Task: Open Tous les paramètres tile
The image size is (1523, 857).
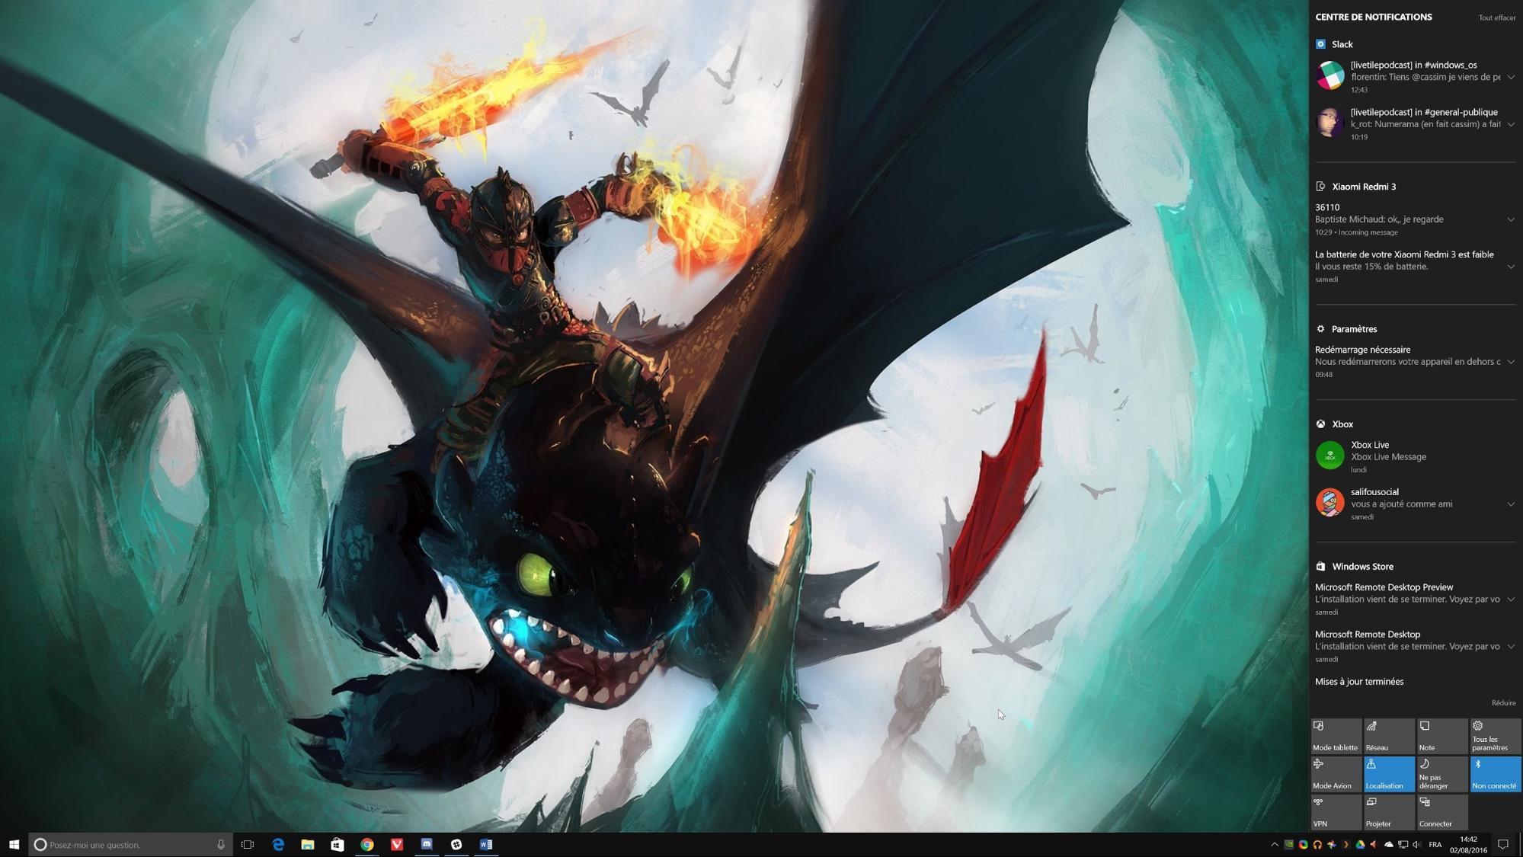Action: pos(1496,736)
